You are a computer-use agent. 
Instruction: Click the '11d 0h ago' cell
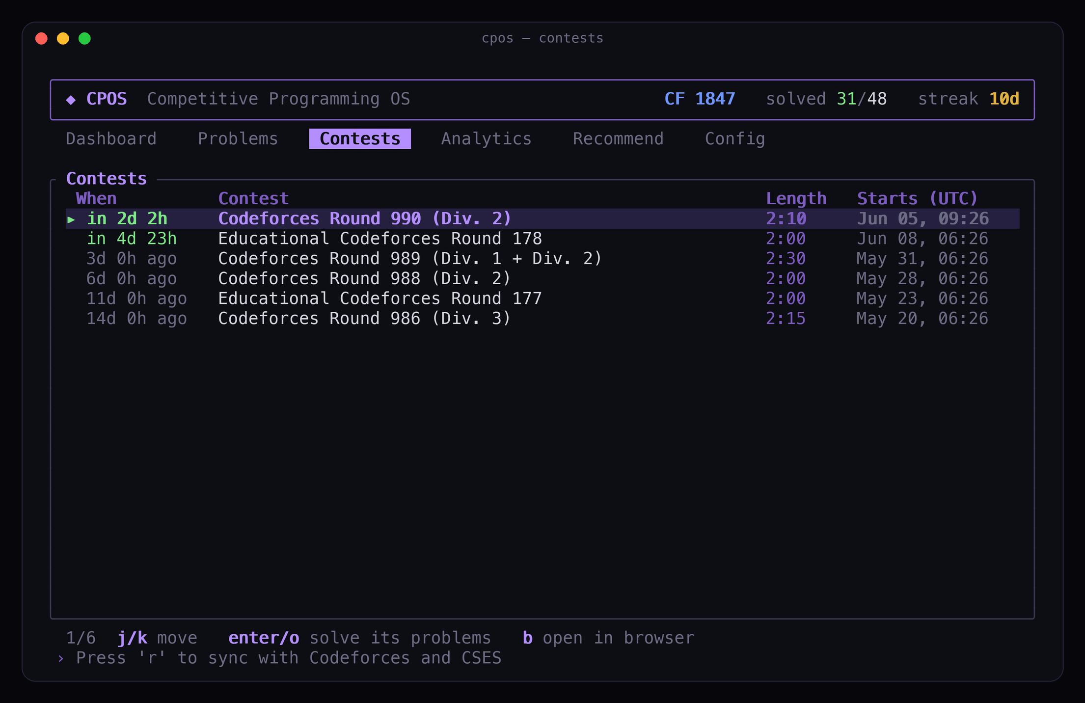click(x=136, y=298)
